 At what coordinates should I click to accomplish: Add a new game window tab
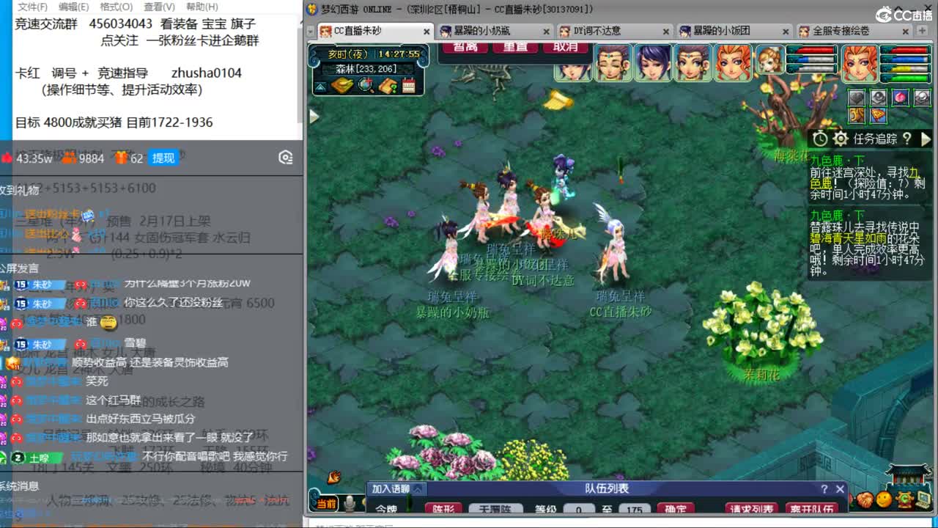(x=922, y=31)
